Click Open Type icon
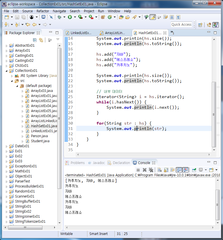This screenshot has height=240, width=223. coord(121,17)
